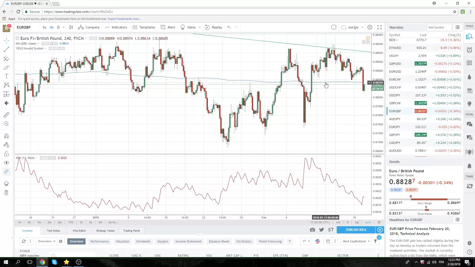Open the measure ruler tool
The image size is (475, 267).
(6, 115)
